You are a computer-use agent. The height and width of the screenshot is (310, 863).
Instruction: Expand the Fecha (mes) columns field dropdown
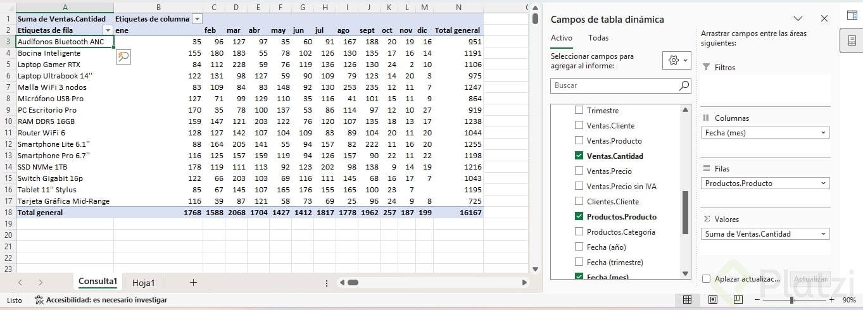point(823,133)
